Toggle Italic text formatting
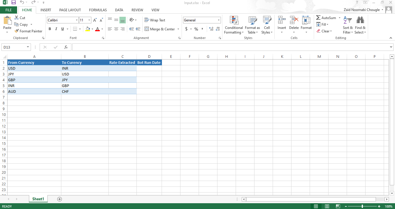The width and height of the screenshot is (395, 209). coord(56,29)
